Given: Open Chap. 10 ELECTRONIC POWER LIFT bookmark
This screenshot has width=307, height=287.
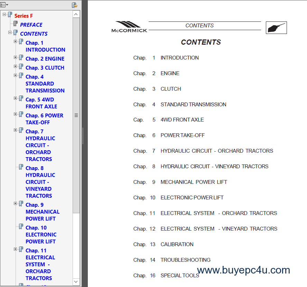Looking at the screenshot, I should pyautogui.click(x=41, y=235).
